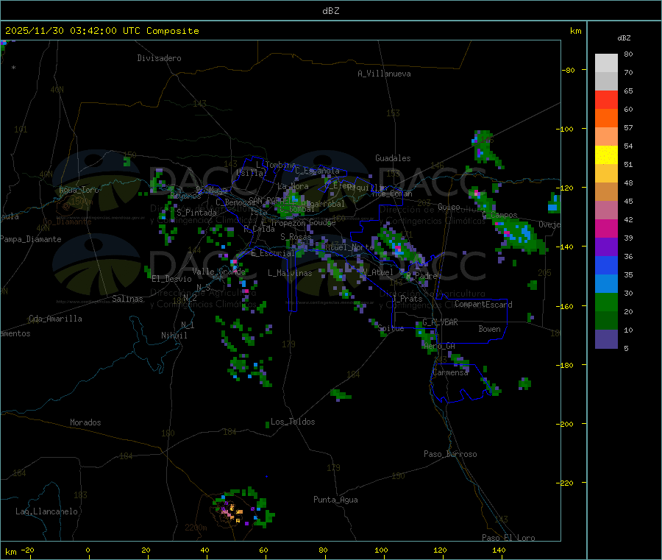The width and height of the screenshot is (662, 560).
Task: Click the light gray 70-80 dBZ legend swatch
Action: (x=606, y=63)
